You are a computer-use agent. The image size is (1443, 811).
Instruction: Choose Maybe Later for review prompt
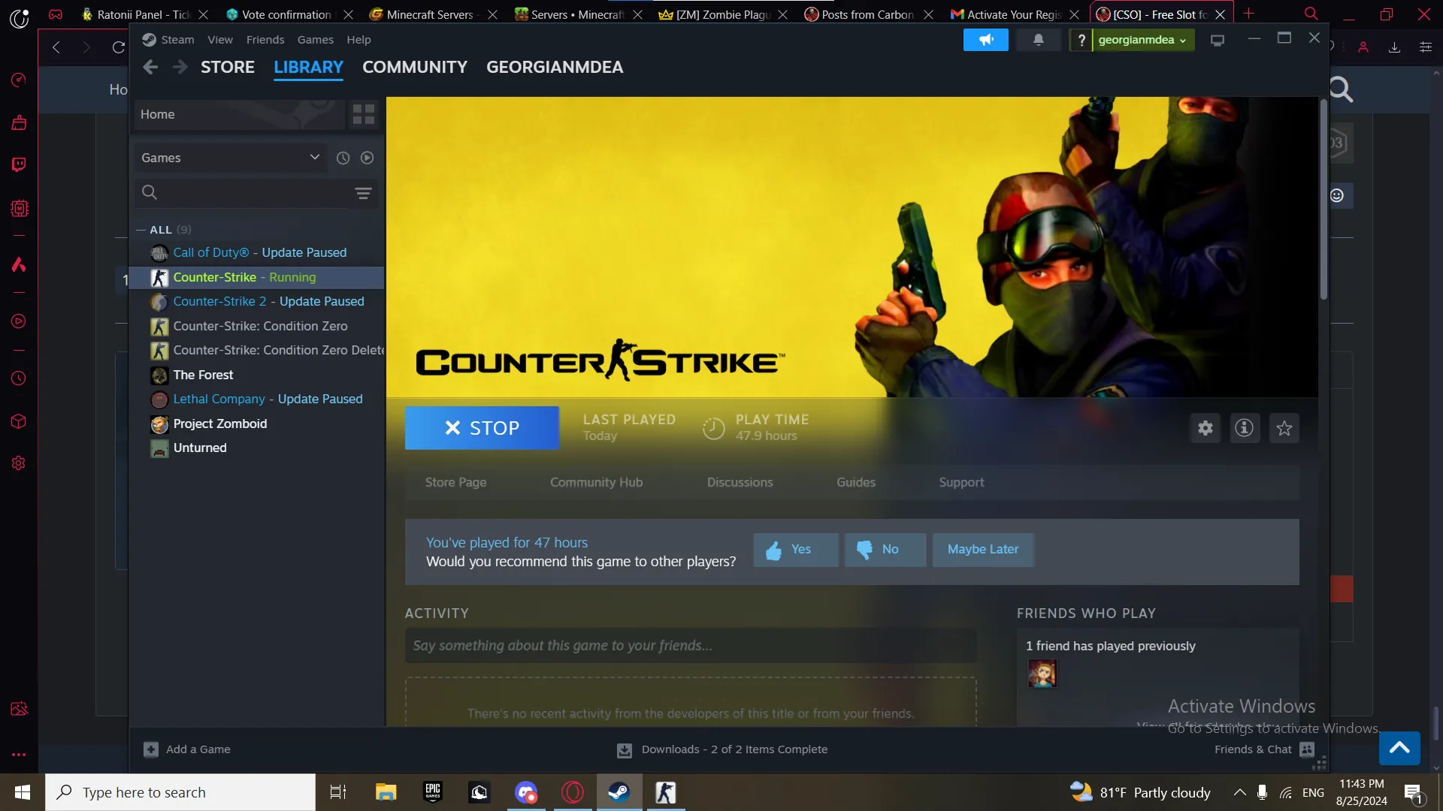click(x=983, y=550)
